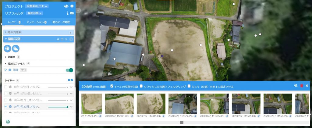Click the 画像 label text
This screenshot has width=312, height=128.
pos(16,70)
